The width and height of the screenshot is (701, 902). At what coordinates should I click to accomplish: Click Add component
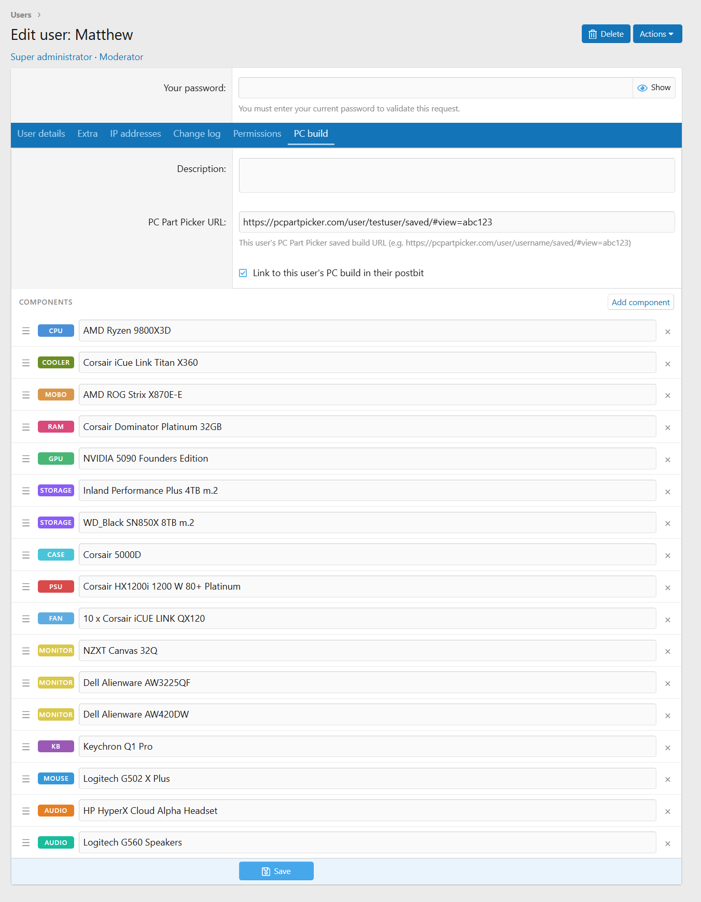(x=640, y=303)
